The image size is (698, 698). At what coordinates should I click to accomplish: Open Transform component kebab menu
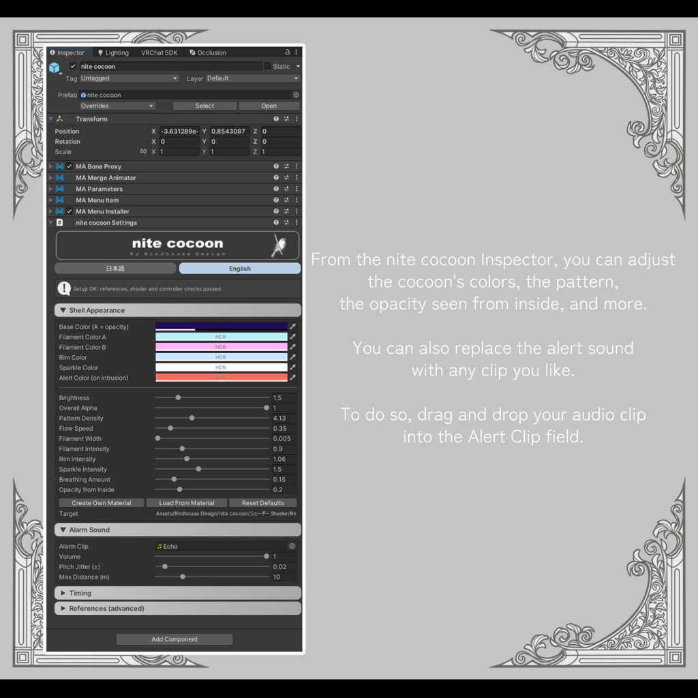coord(297,119)
